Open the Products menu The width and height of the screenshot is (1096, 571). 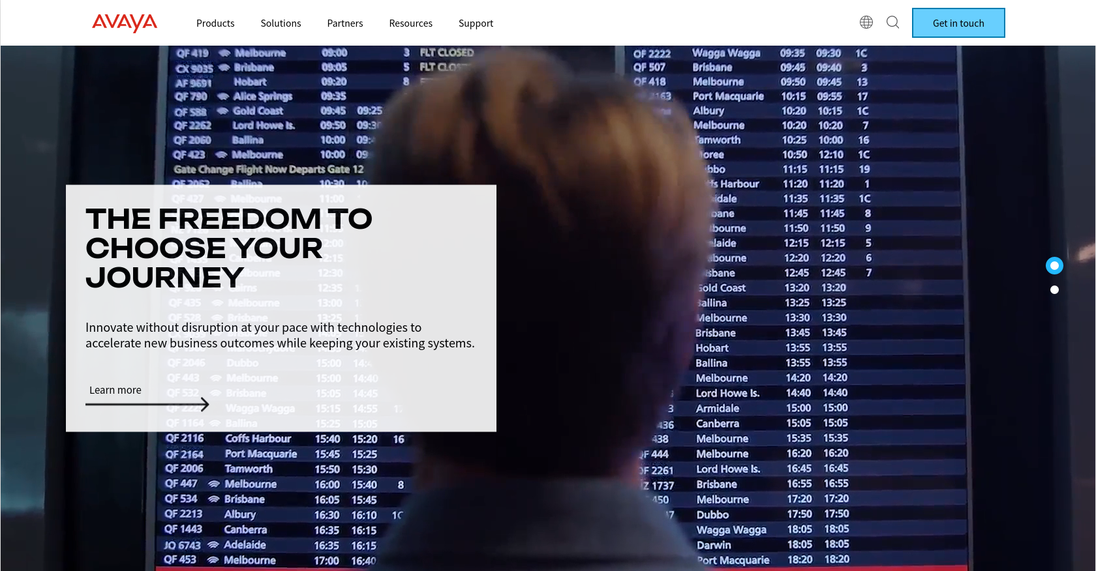(215, 23)
